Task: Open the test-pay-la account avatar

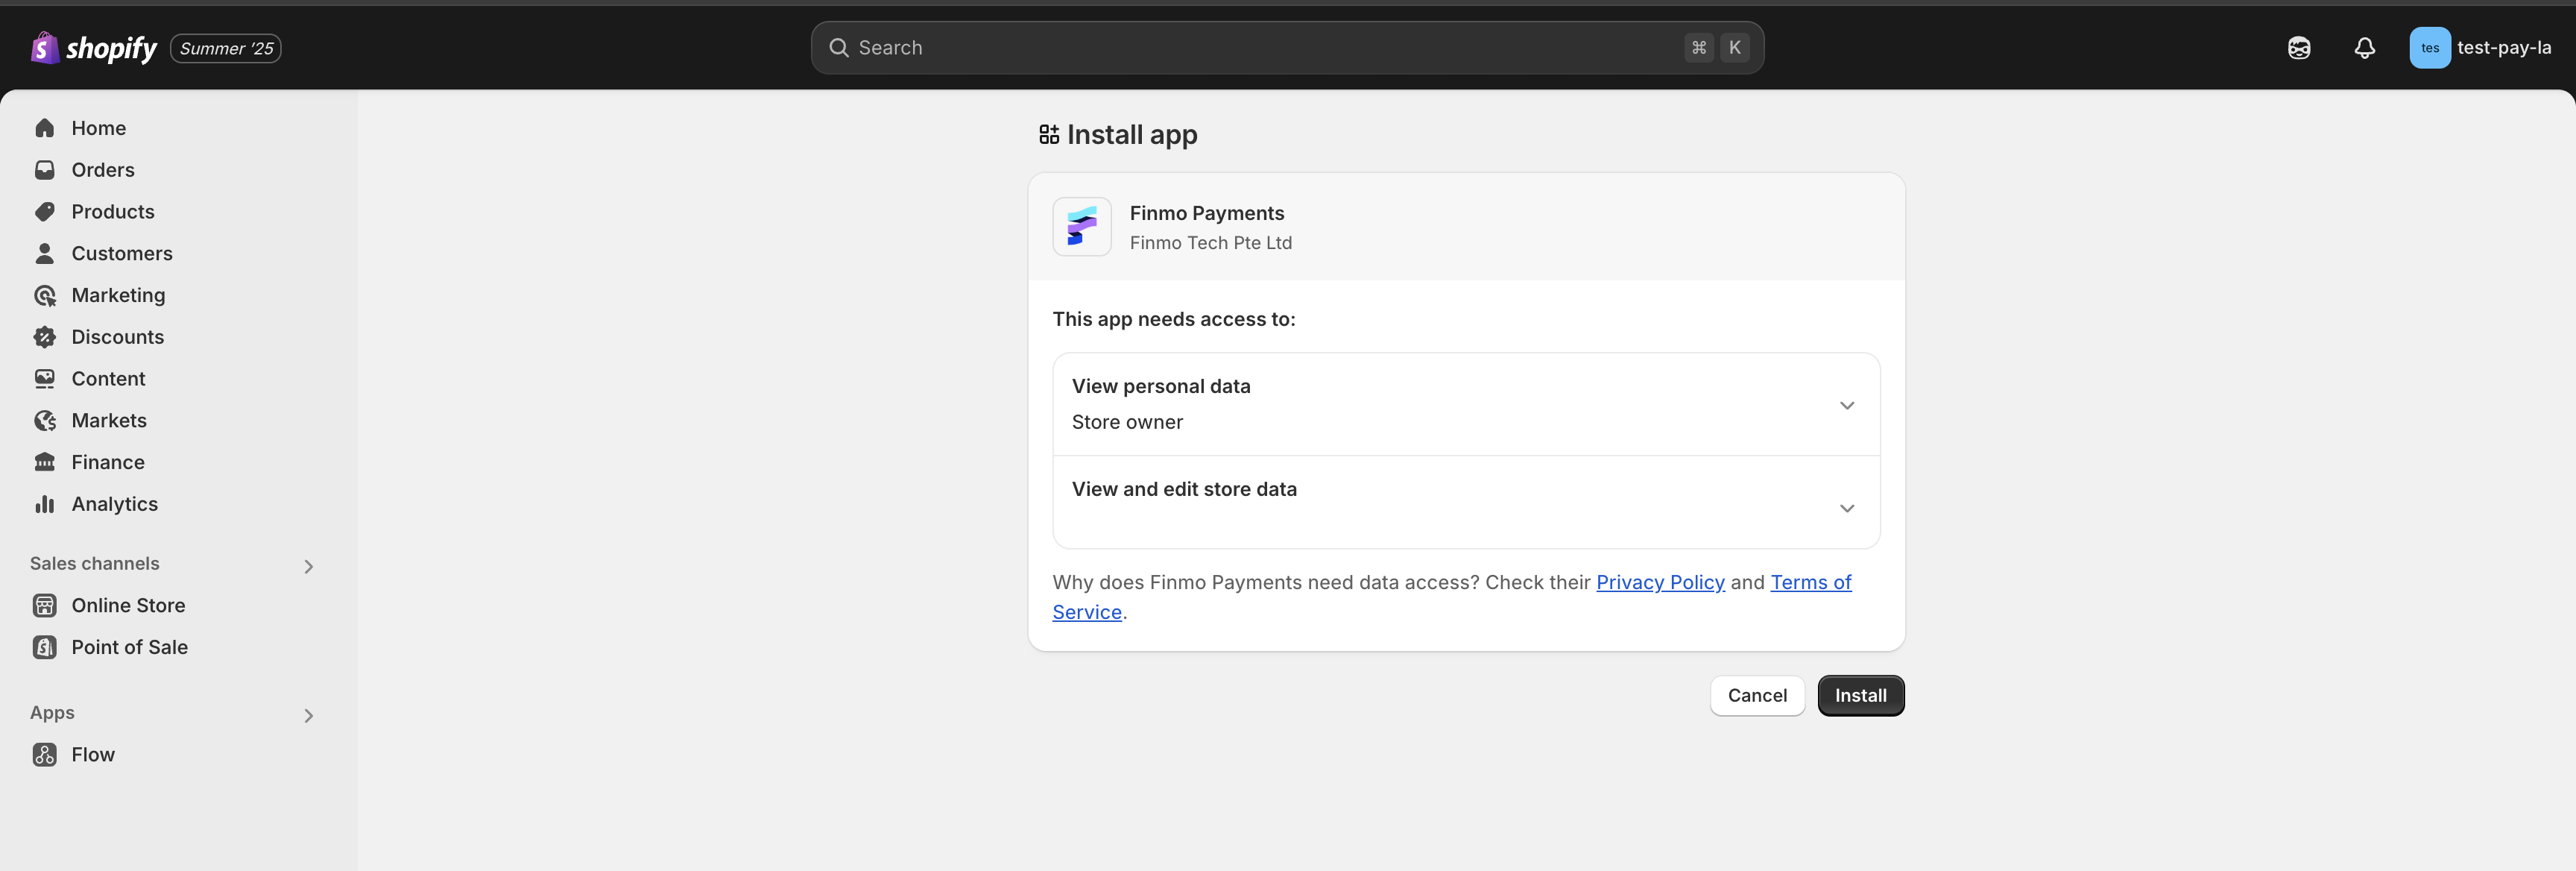Action: tap(2430, 48)
